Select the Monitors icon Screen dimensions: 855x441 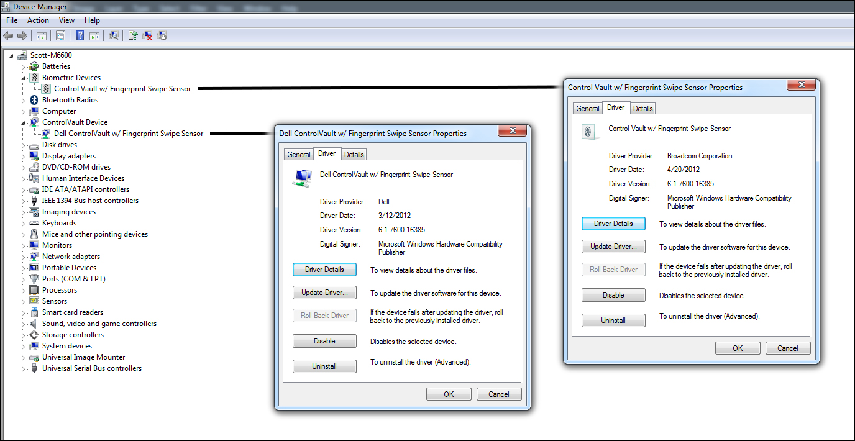(35, 245)
